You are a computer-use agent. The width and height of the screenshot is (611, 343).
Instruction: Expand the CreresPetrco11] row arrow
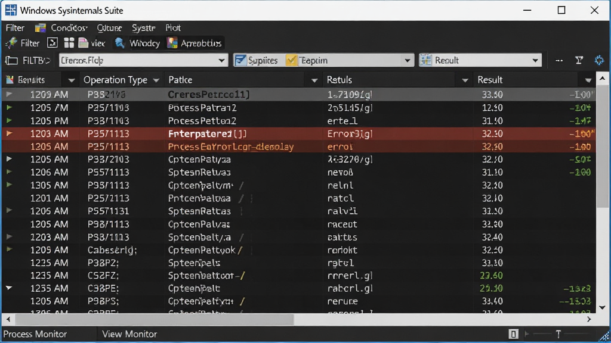tap(9, 94)
